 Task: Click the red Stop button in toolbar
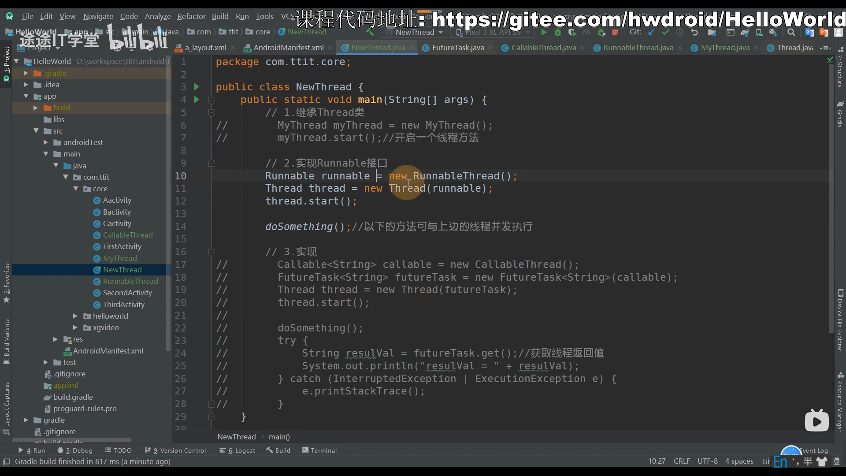[x=615, y=32]
